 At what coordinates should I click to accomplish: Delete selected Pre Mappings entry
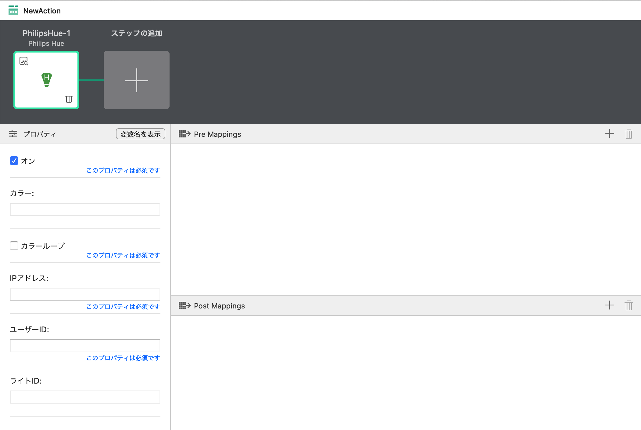click(628, 134)
